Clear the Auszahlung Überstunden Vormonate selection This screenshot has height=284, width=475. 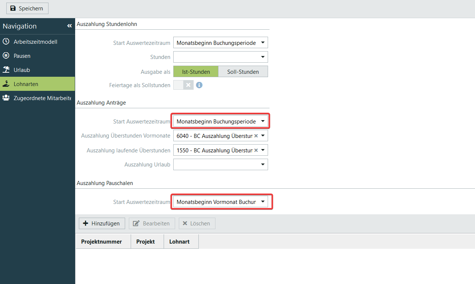coord(256,136)
